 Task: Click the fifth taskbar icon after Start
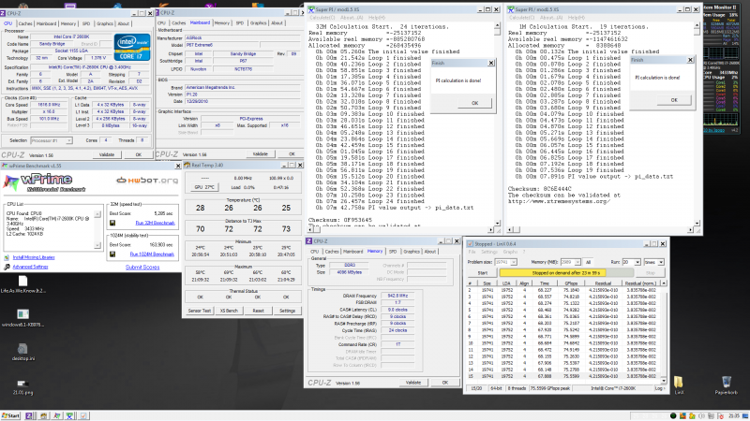[x=83, y=415]
